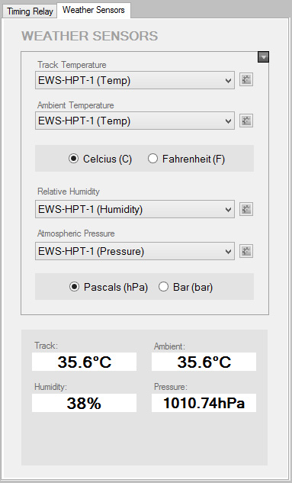
Task: Open the Track Temperature sensor dropdown
Action: coord(135,80)
